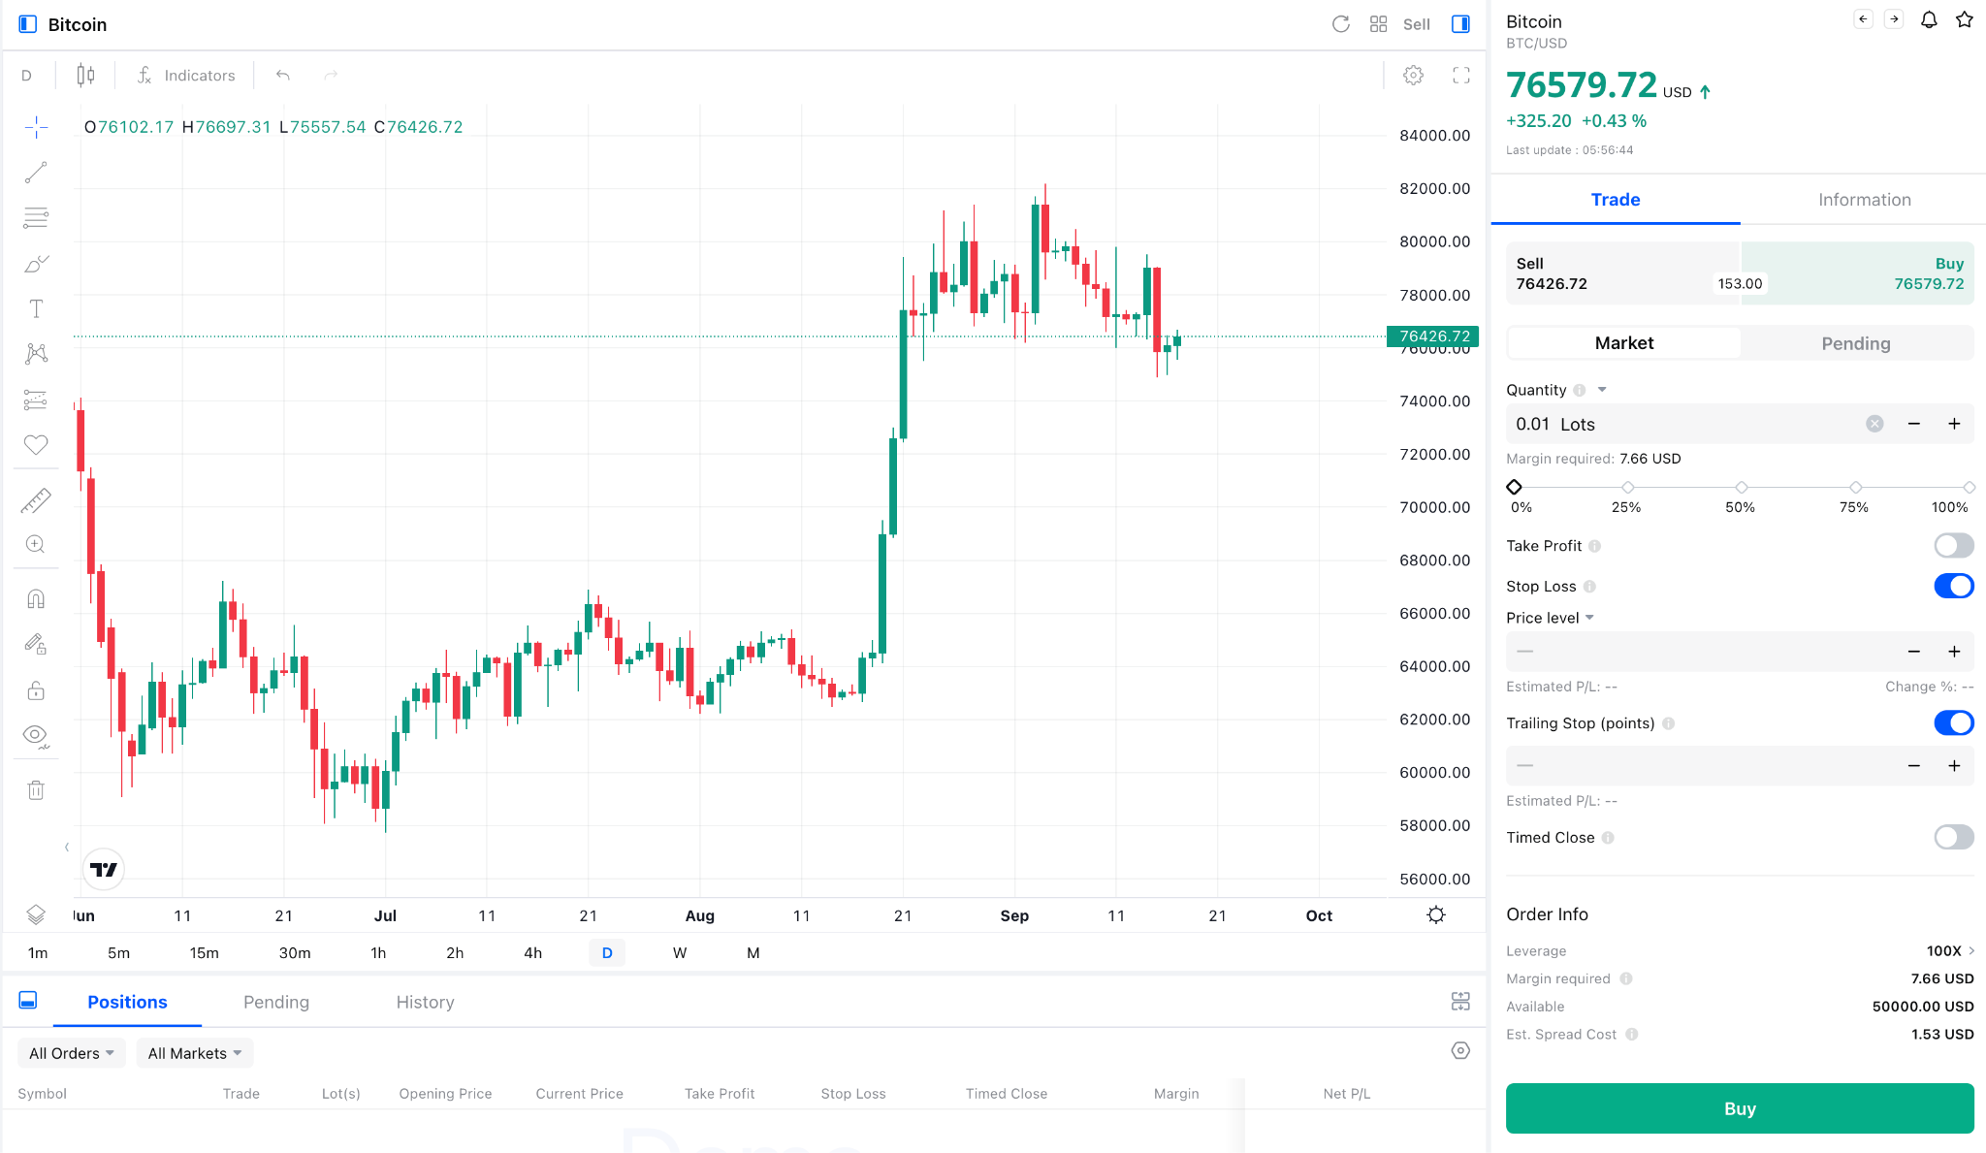Open the chart patterns tool
Screen dimensions: 1986x1153
coord(36,354)
